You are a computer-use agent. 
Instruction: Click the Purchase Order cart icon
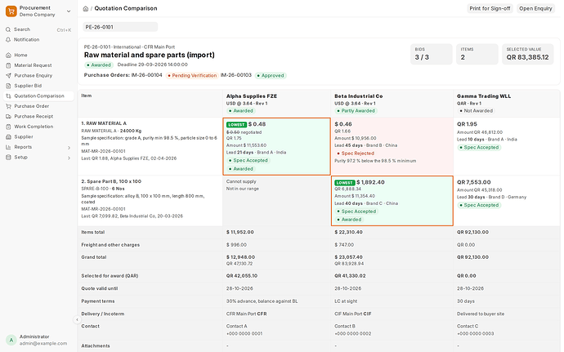[x=8, y=106]
